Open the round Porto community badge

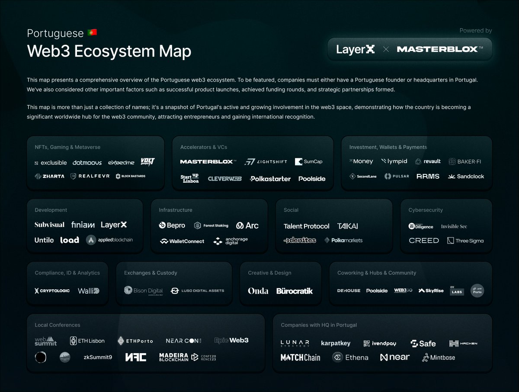477,291
